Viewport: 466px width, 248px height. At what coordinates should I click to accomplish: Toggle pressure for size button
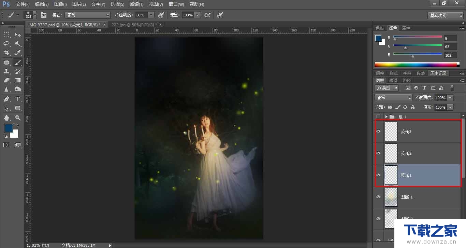[220, 15]
